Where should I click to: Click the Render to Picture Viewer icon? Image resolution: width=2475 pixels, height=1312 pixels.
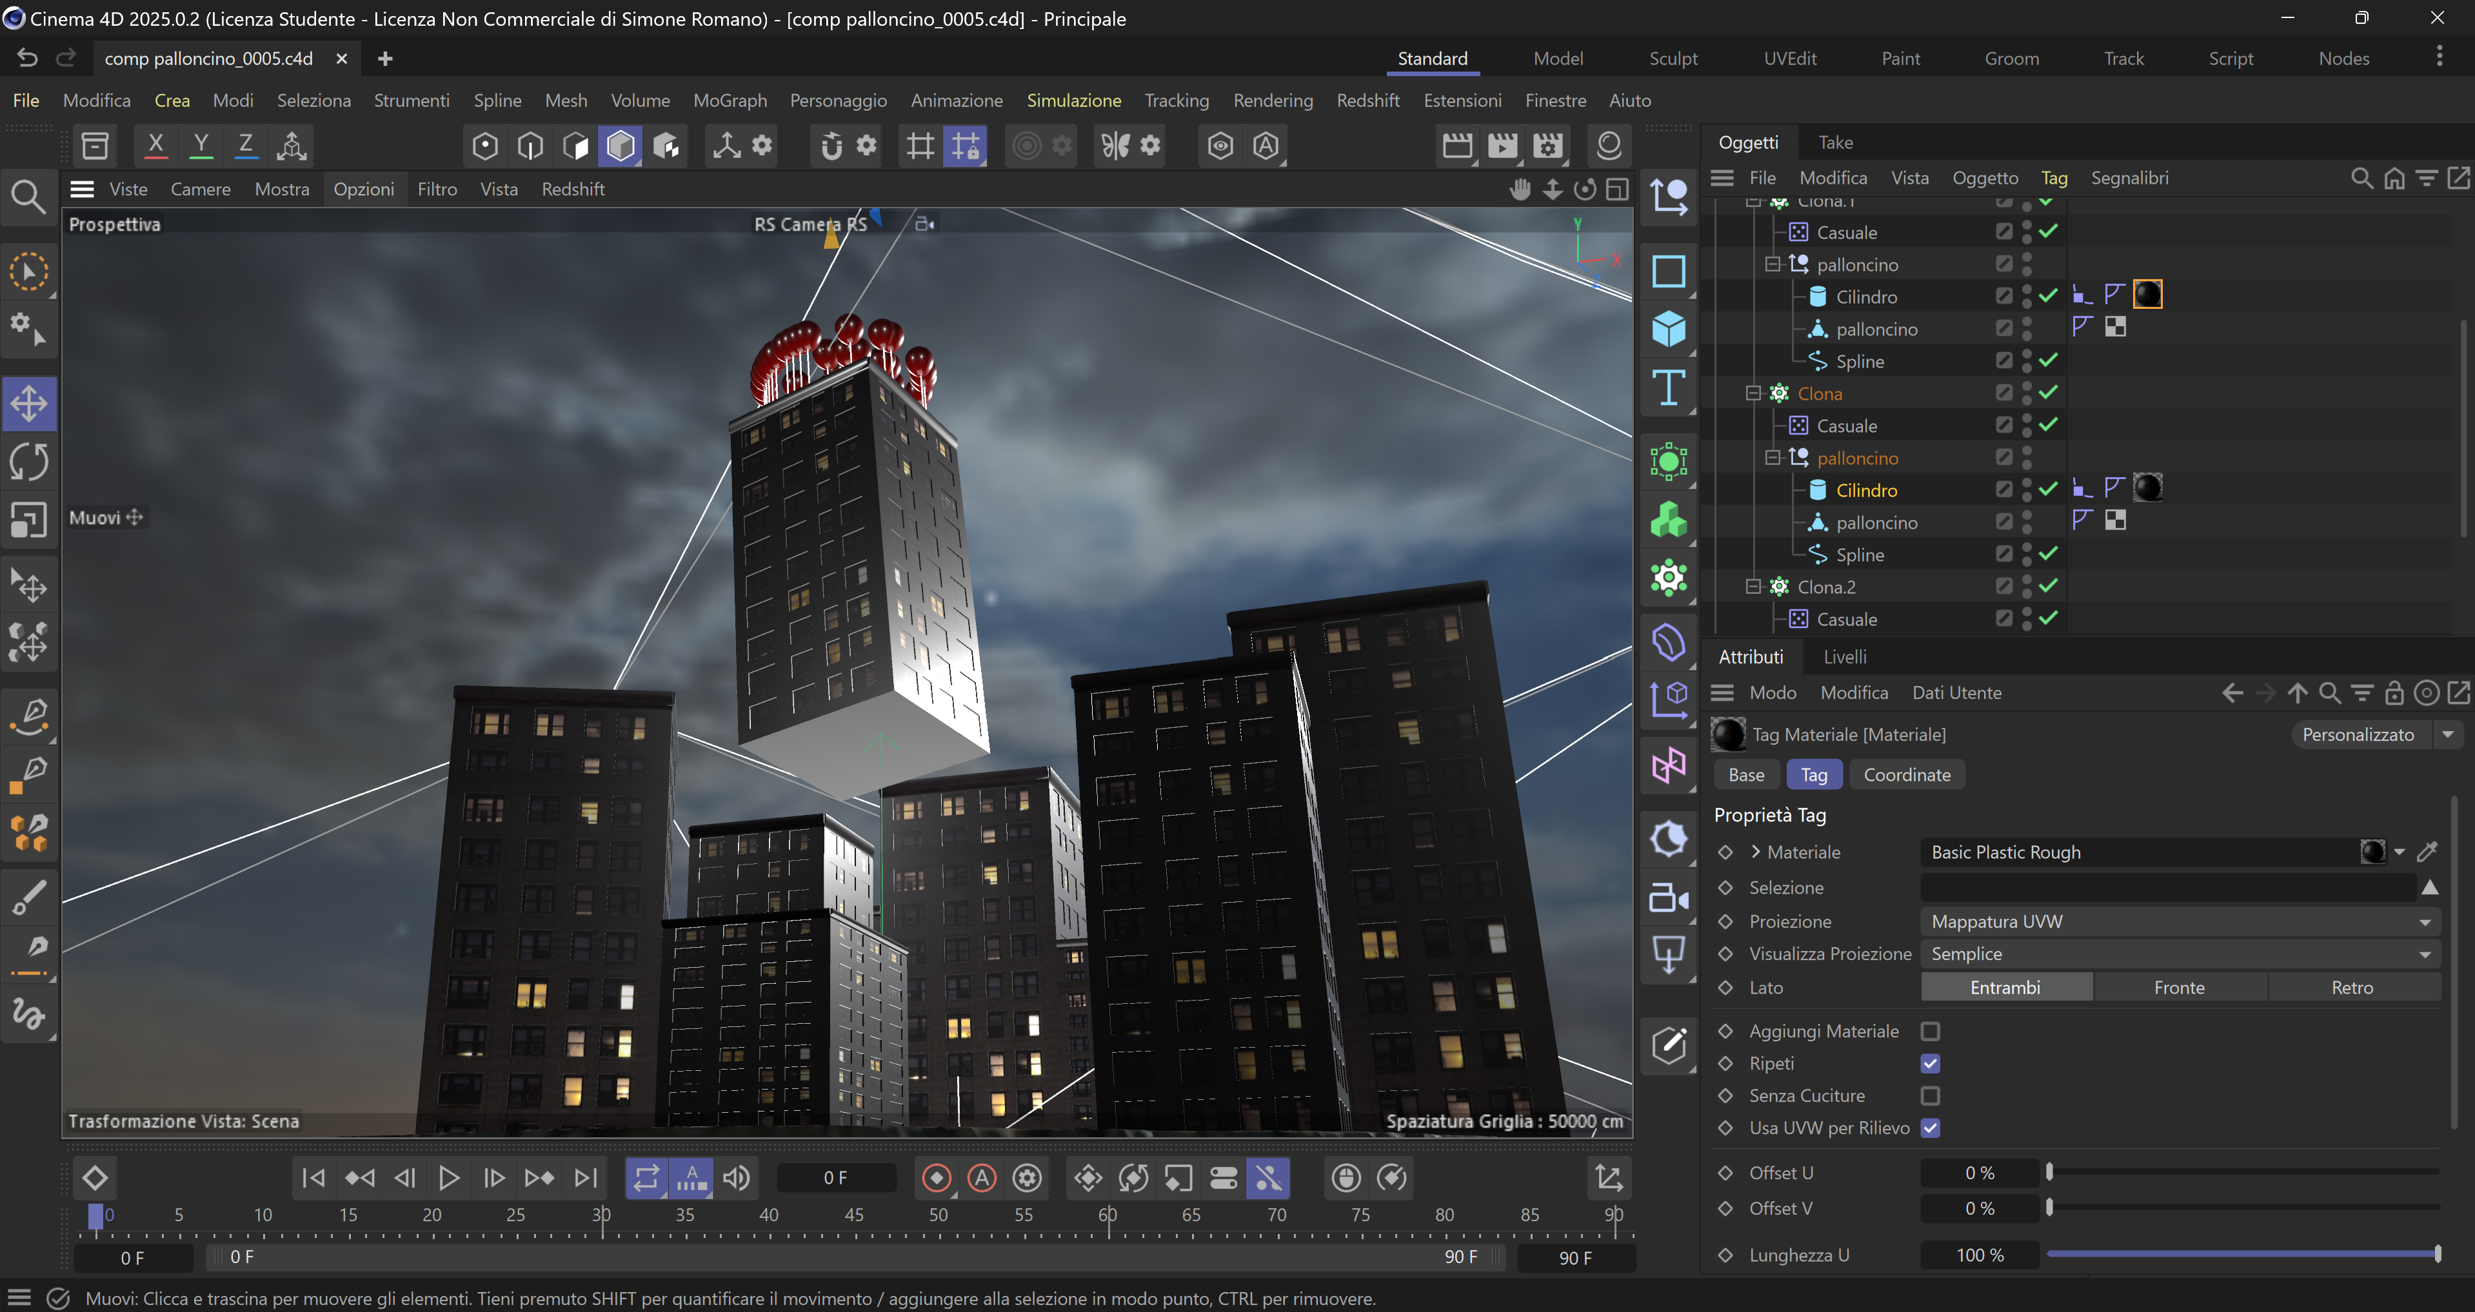[x=1503, y=145]
